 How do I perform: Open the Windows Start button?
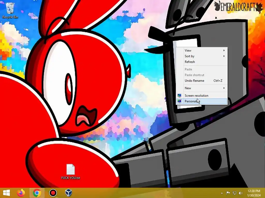point(6,193)
